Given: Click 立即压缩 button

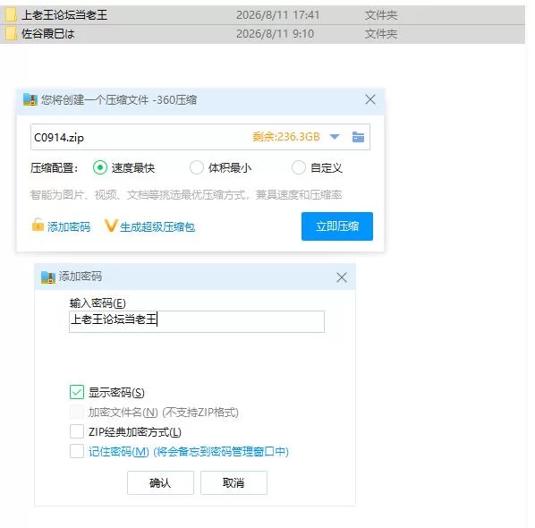Looking at the screenshot, I should click(337, 226).
